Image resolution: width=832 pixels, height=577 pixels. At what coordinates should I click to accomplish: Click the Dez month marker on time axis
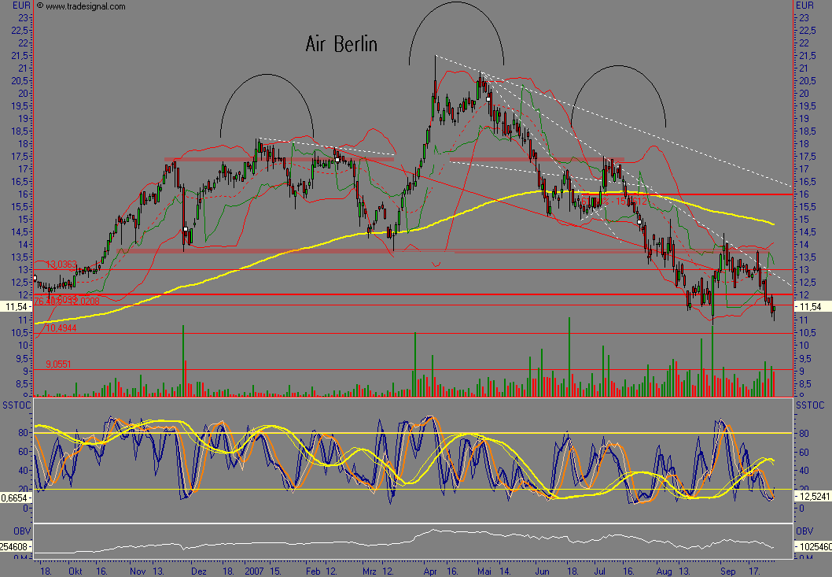199,569
